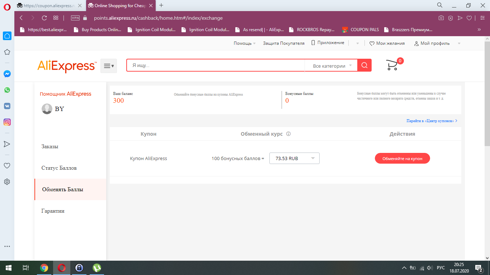Click Обменяйте на купон button
Screen dimensions: 490x275
coord(402,158)
